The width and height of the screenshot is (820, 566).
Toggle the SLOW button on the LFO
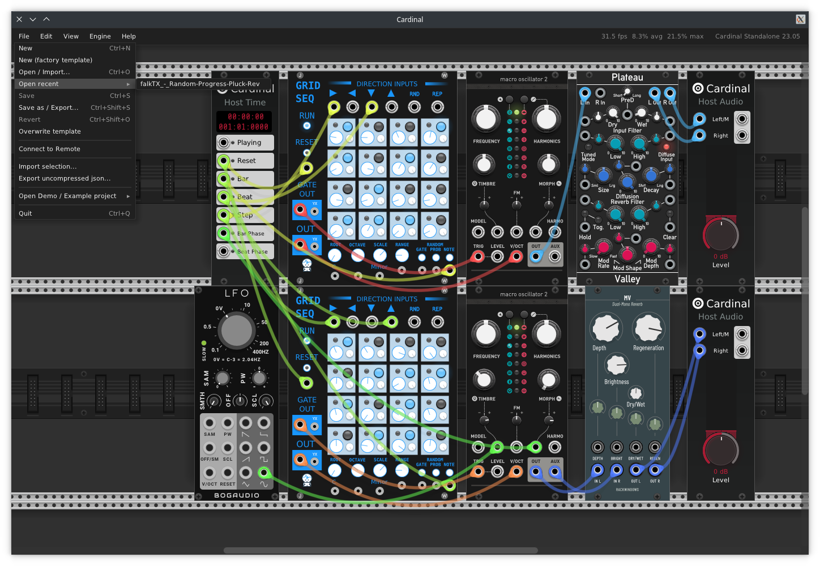coord(204,343)
